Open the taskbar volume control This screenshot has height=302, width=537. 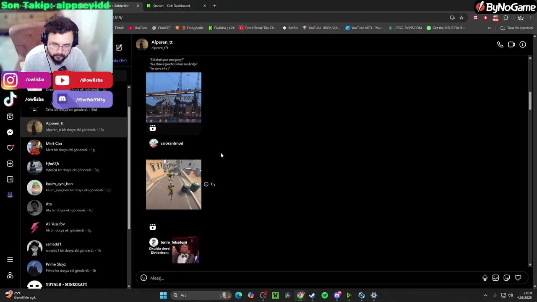click(x=511, y=295)
